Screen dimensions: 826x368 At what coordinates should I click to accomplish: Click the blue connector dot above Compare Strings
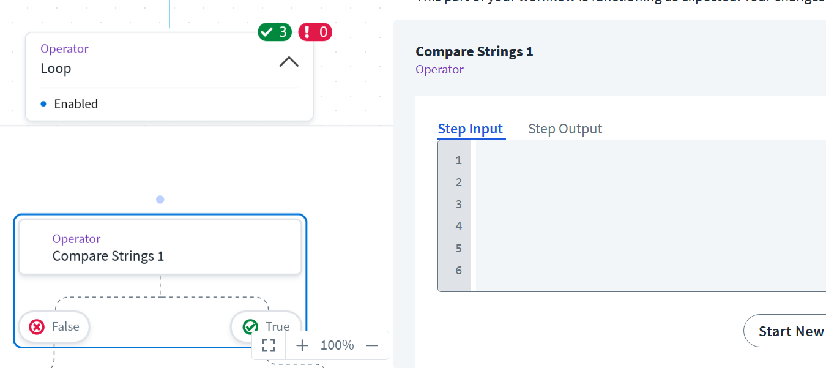pyautogui.click(x=160, y=200)
